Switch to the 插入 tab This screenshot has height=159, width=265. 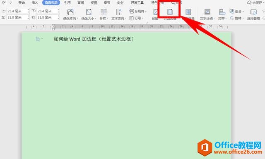[35, 3]
